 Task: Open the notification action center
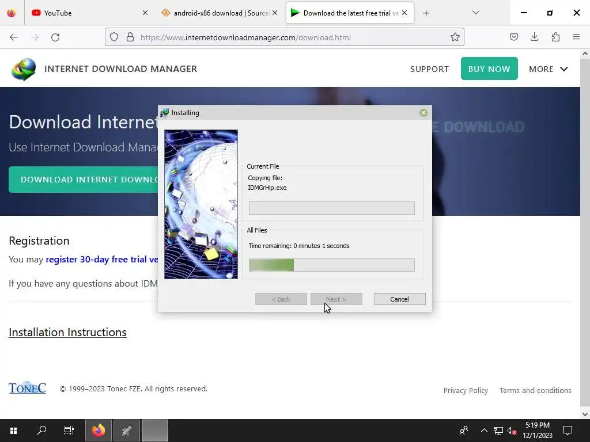click(x=568, y=430)
